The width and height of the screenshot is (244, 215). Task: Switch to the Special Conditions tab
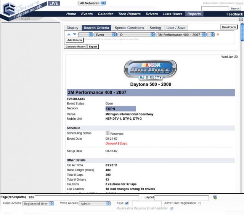129,28
